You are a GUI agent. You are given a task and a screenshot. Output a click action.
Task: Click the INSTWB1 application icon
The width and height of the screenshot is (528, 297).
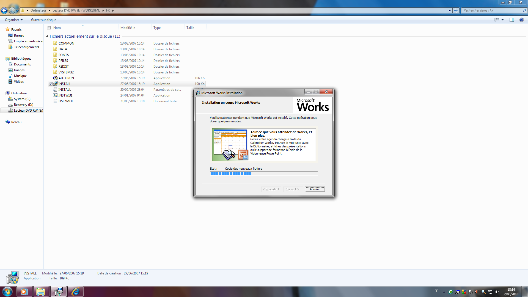(x=55, y=95)
